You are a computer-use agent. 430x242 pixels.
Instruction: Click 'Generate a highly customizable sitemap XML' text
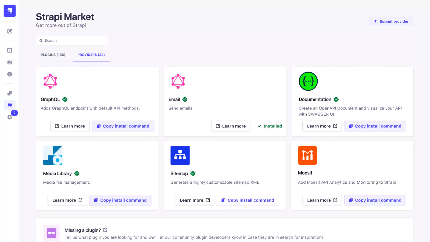pyautogui.click(x=215, y=182)
